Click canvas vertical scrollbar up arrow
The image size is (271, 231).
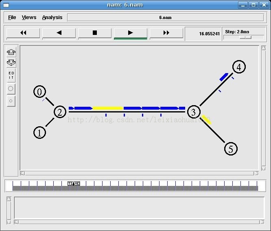(x=264, y=48)
